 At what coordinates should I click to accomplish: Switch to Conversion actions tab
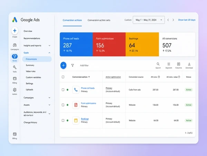72,20
